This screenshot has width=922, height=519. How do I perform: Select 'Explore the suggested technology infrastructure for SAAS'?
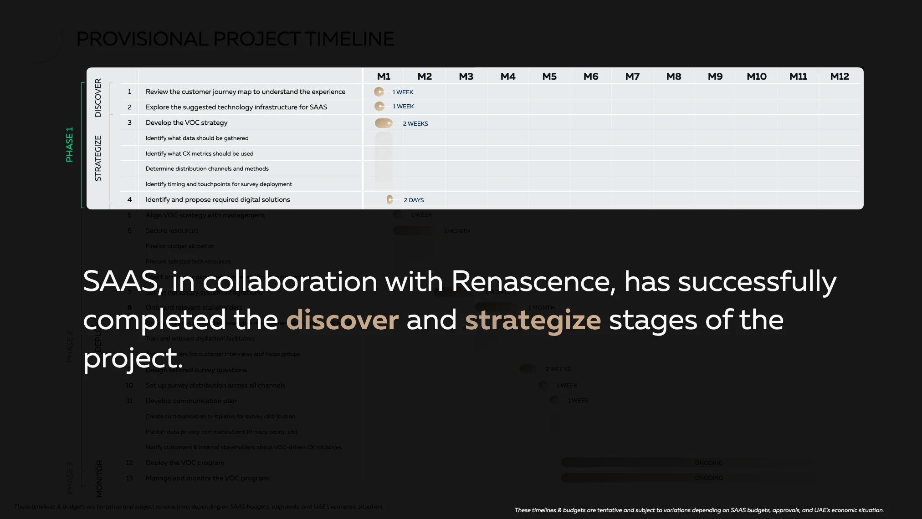click(236, 107)
